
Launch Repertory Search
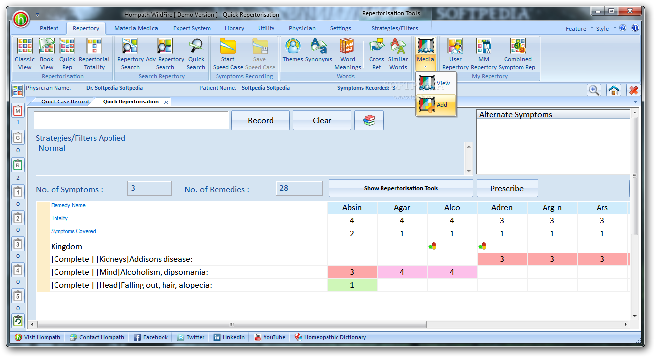(130, 54)
